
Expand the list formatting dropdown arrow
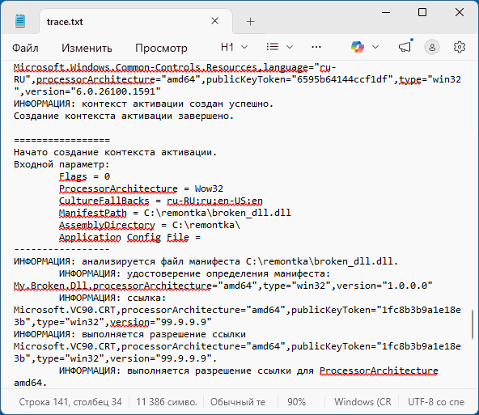(x=290, y=48)
